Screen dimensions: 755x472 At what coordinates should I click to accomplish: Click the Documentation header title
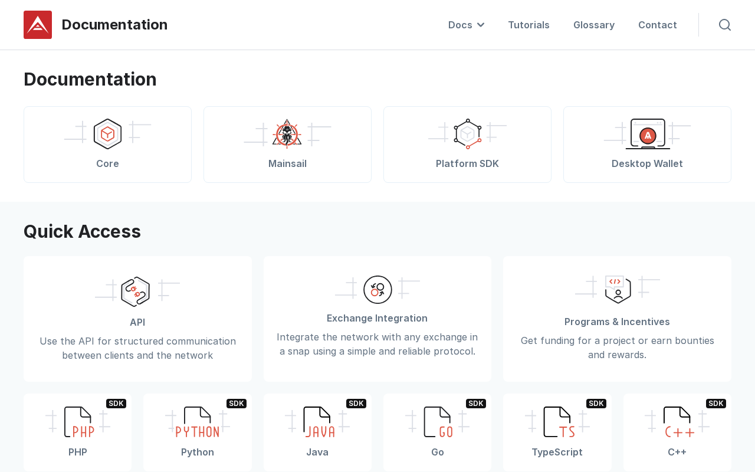pos(114,25)
